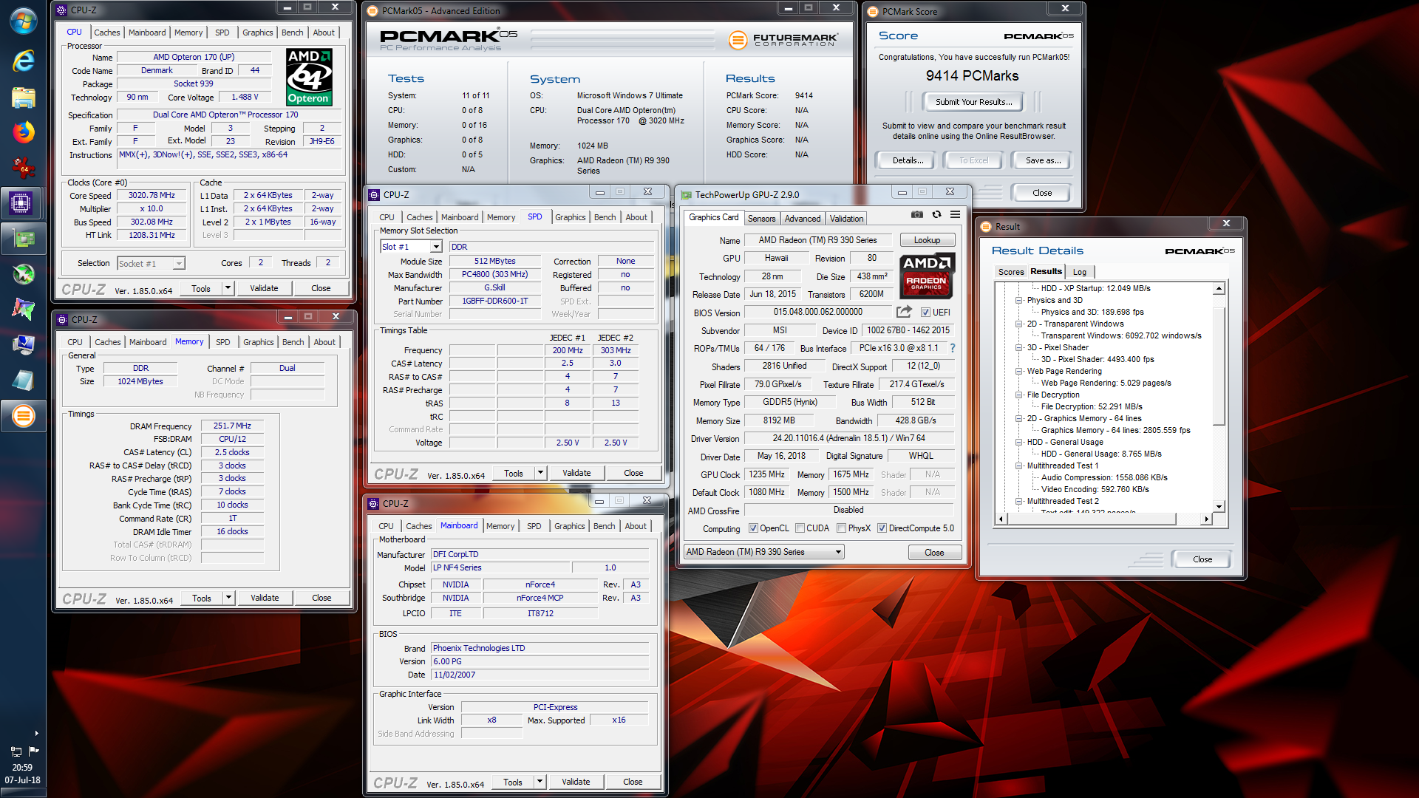Open the GPU selection dropdown R9 390 Series
Viewport: 1419px width, 798px height.
763,552
